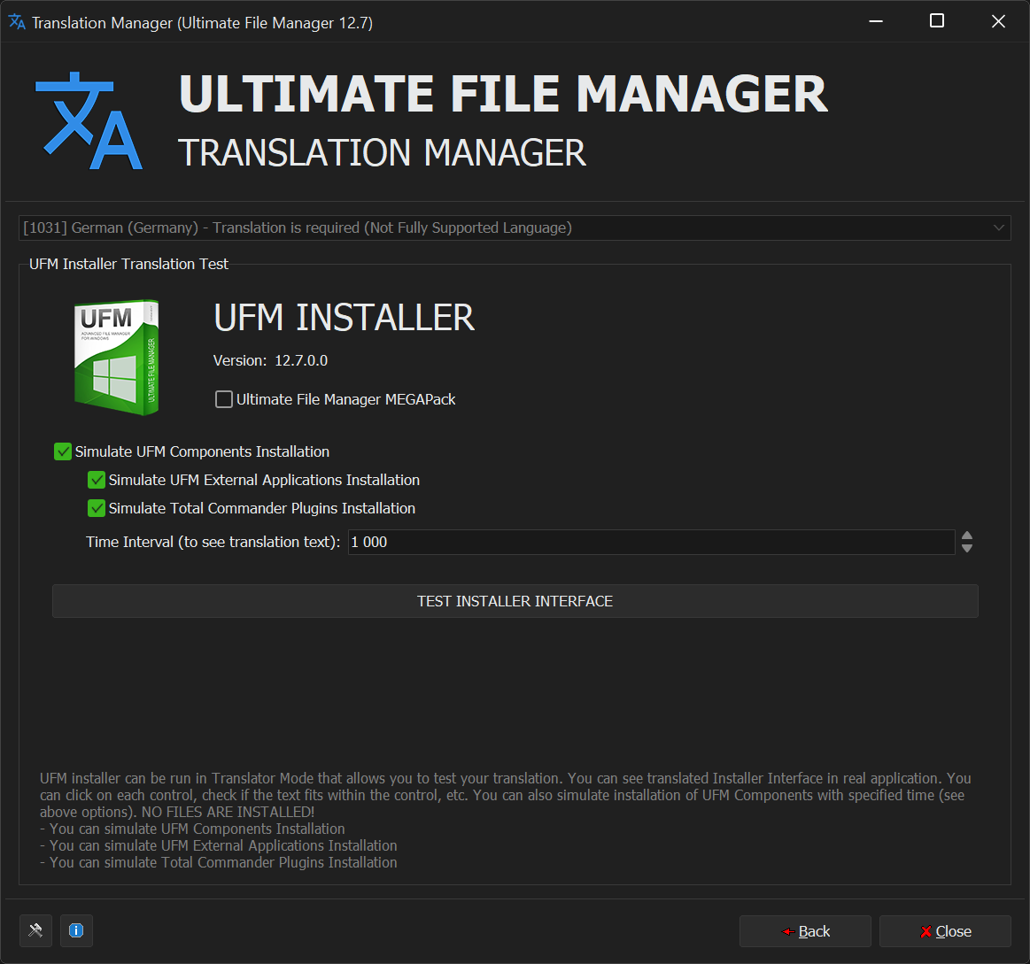Go Back to the previous page
This screenshot has width=1030, height=964.
point(805,931)
